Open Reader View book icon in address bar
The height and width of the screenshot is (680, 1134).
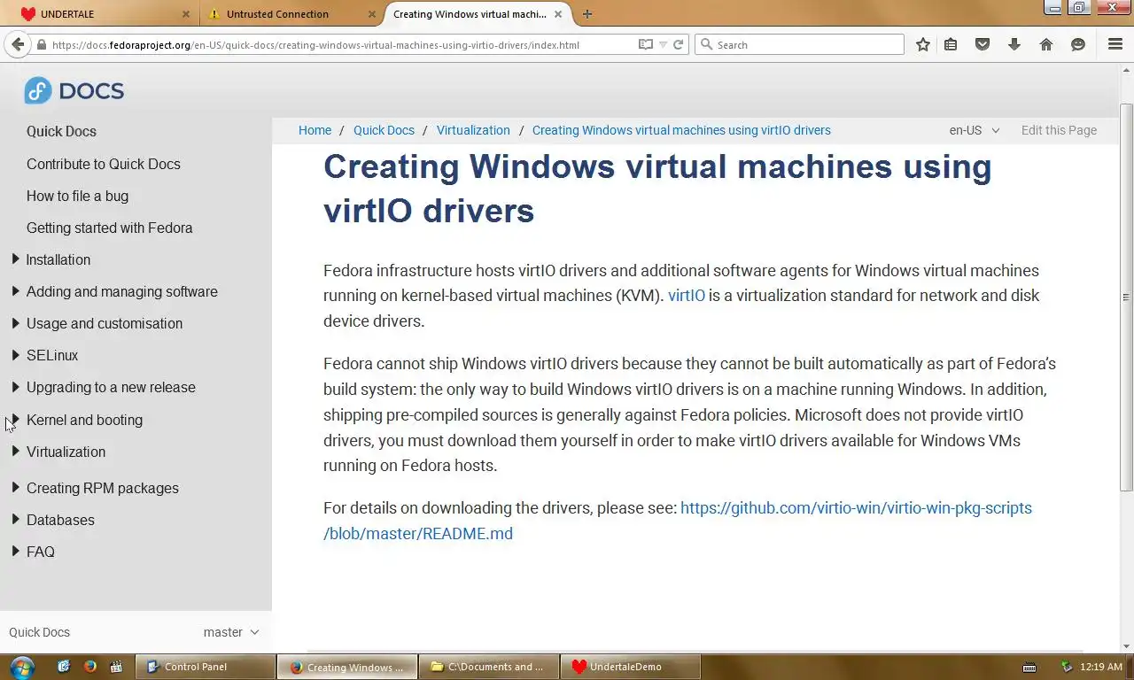(x=646, y=44)
